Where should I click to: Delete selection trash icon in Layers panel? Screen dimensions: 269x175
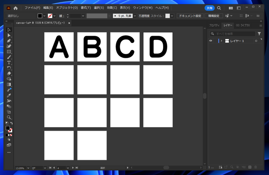[x=256, y=167]
